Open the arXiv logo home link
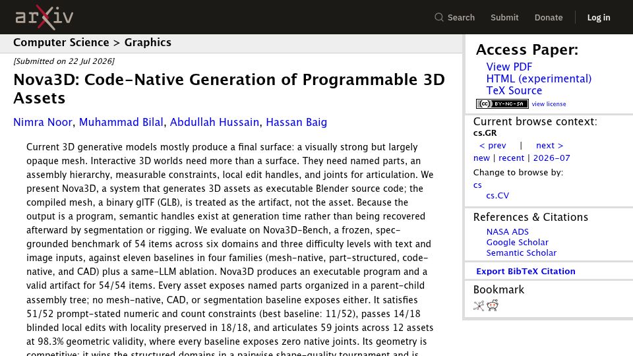 pyautogui.click(x=44, y=17)
